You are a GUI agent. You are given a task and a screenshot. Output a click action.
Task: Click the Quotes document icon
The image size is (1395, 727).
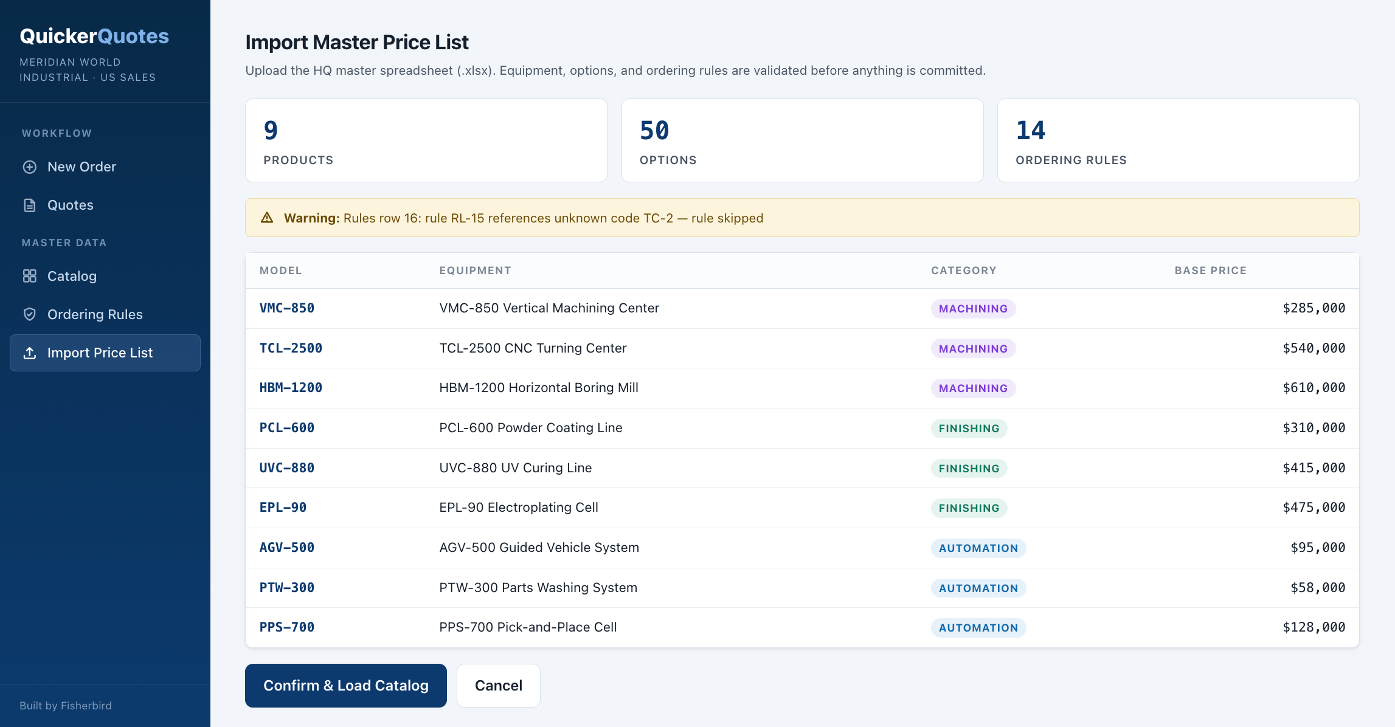pyautogui.click(x=30, y=205)
